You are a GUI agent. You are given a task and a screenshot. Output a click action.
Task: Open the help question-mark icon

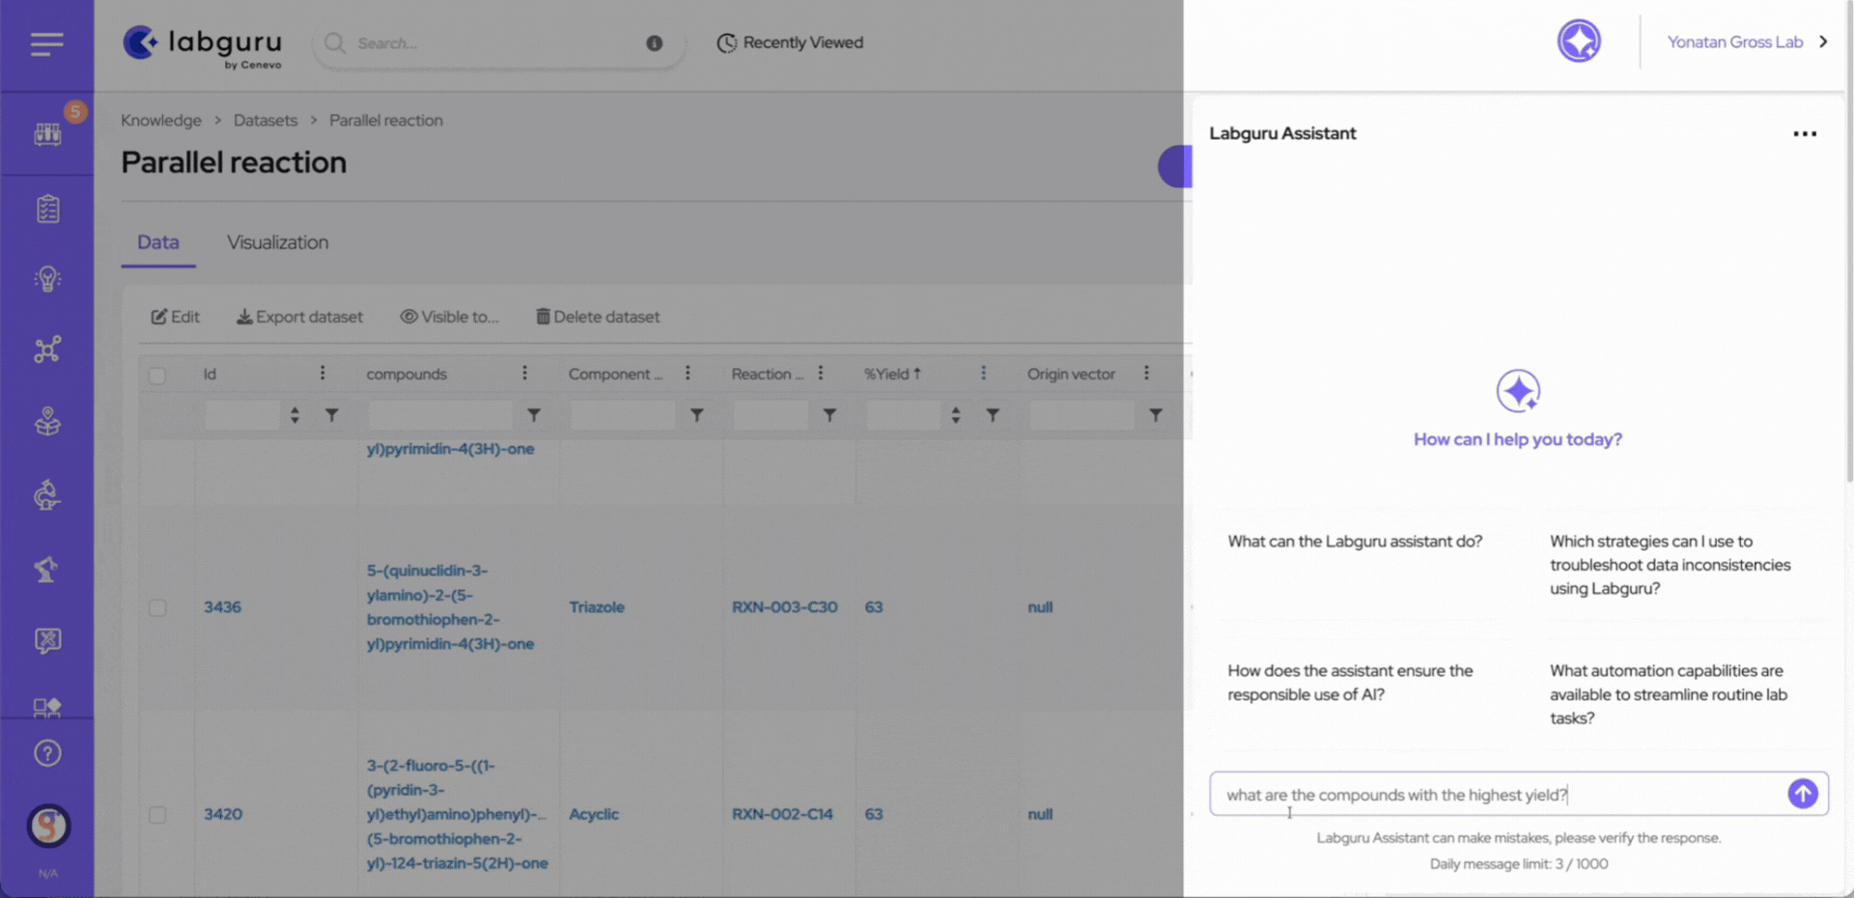[46, 752]
